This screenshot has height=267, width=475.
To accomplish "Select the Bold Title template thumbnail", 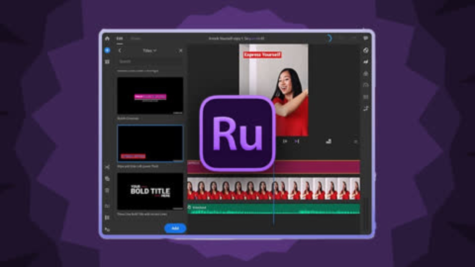I will (150, 191).
